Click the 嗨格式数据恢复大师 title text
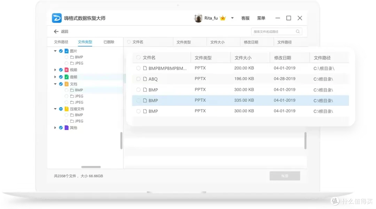 (x=85, y=18)
